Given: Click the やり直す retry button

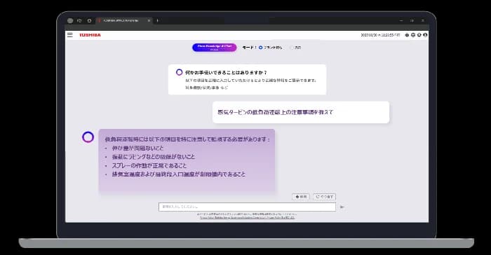Looking at the screenshot, I should tap(324, 197).
